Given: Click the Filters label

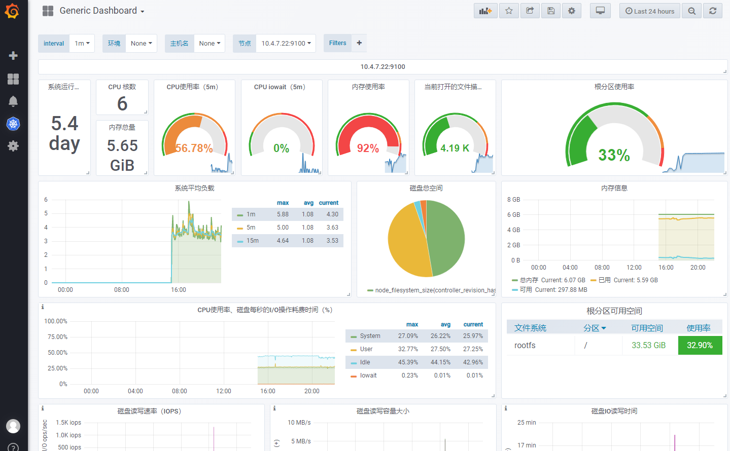Looking at the screenshot, I should [x=337, y=43].
